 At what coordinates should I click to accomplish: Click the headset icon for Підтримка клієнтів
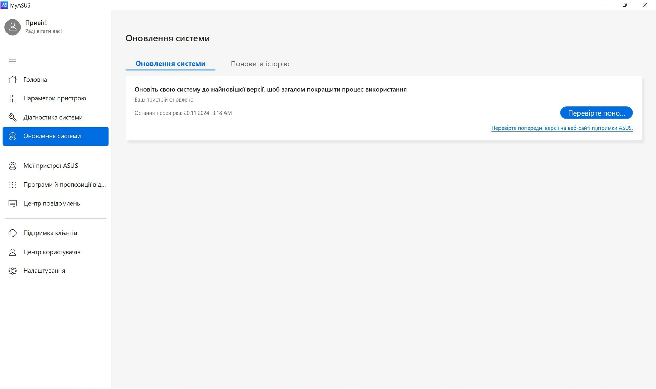13,233
